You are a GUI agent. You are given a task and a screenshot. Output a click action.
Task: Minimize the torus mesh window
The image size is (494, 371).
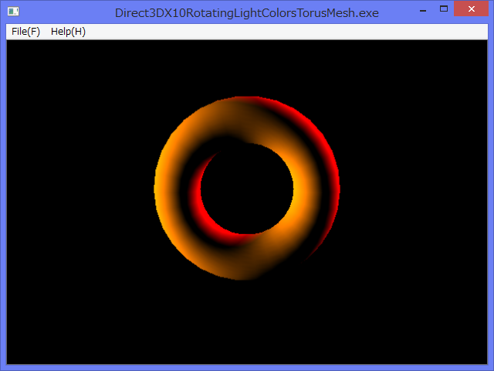pos(423,9)
